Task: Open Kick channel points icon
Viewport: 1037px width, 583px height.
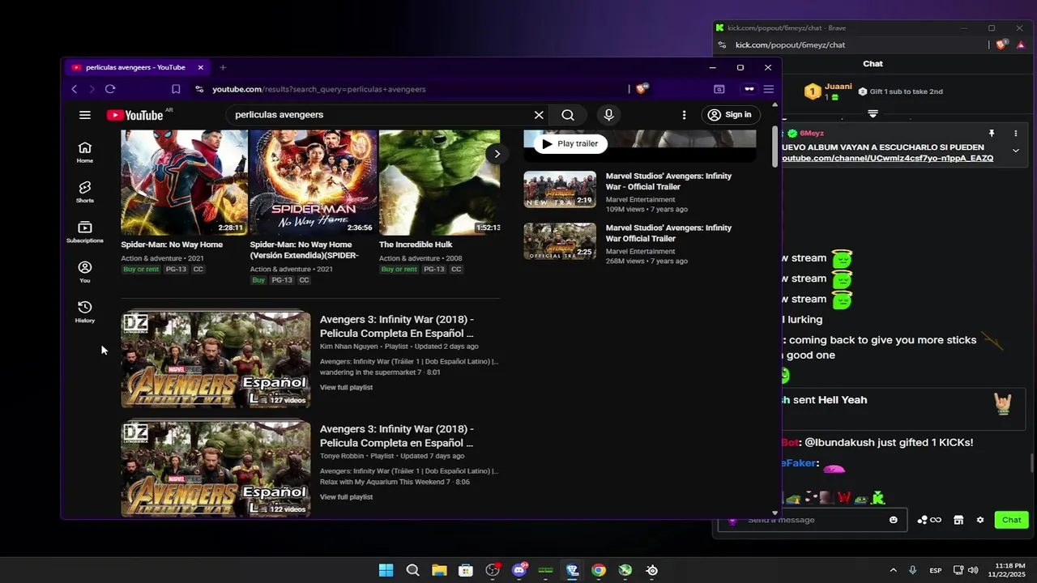Action: pyautogui.click(x=929, y=520)
